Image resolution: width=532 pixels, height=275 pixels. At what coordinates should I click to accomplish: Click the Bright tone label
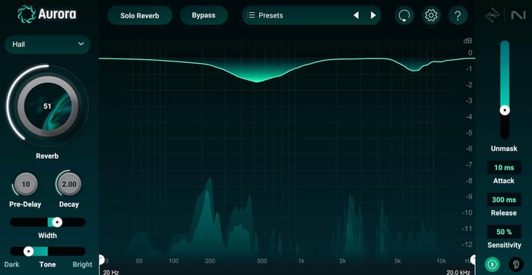point(82,264)
